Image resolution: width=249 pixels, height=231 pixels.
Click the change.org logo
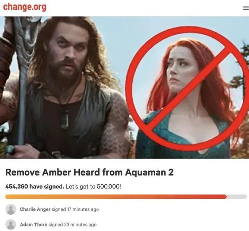click(x=25, y=7)
